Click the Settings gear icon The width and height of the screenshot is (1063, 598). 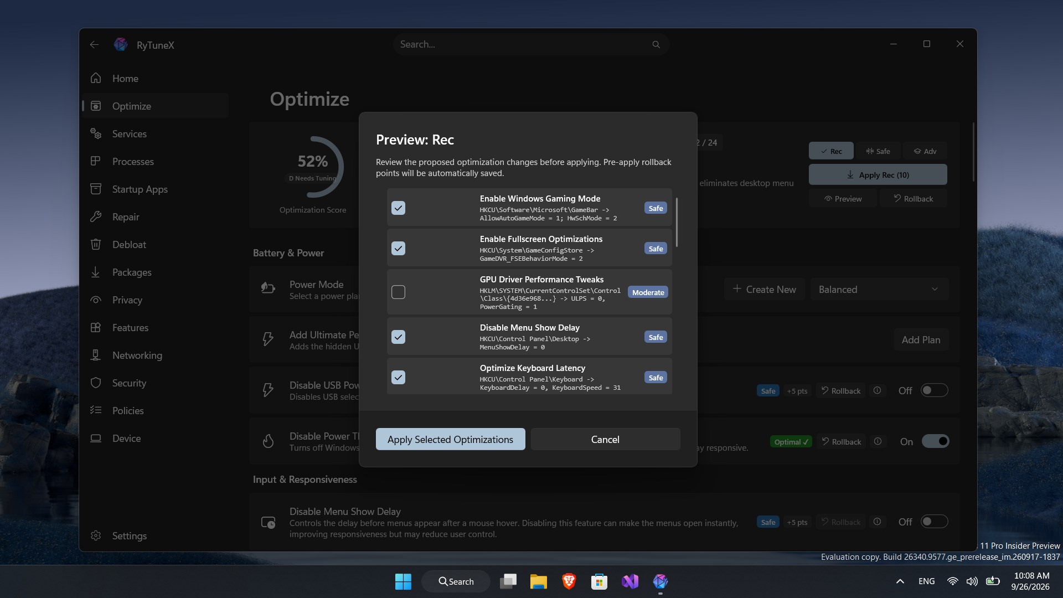click(96, 535)
